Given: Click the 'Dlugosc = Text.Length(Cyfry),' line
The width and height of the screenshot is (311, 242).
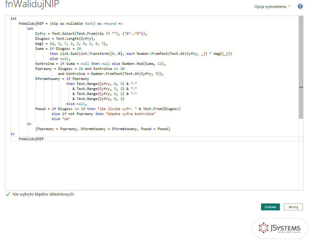Looking at the screenshot, I should click(65, 39).
